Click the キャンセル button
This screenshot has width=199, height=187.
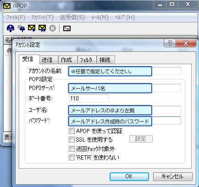173,176
